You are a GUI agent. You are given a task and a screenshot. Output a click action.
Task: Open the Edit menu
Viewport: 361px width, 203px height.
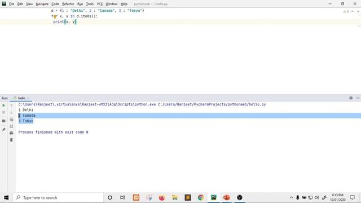click(20, 4)
